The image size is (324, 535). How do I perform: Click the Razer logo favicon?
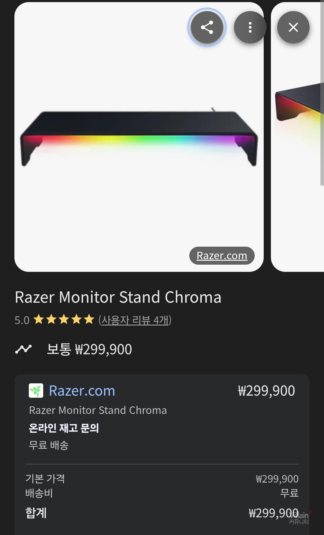[x=36, y=391]
